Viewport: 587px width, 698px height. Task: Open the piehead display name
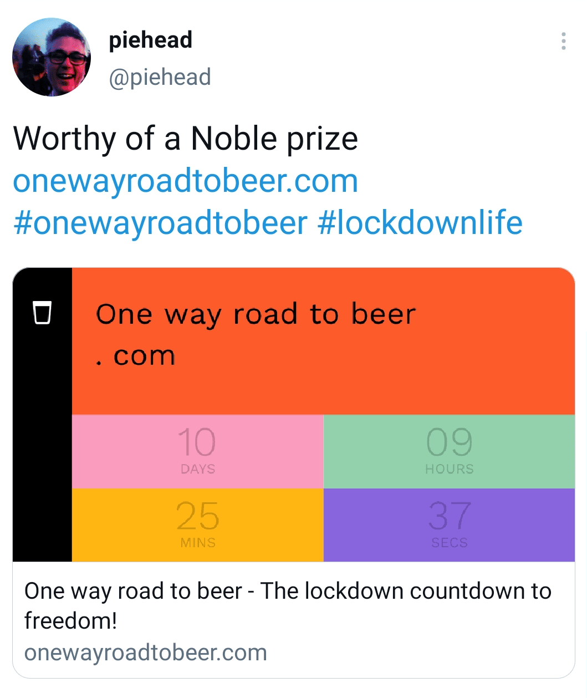(x=150, y=40)
